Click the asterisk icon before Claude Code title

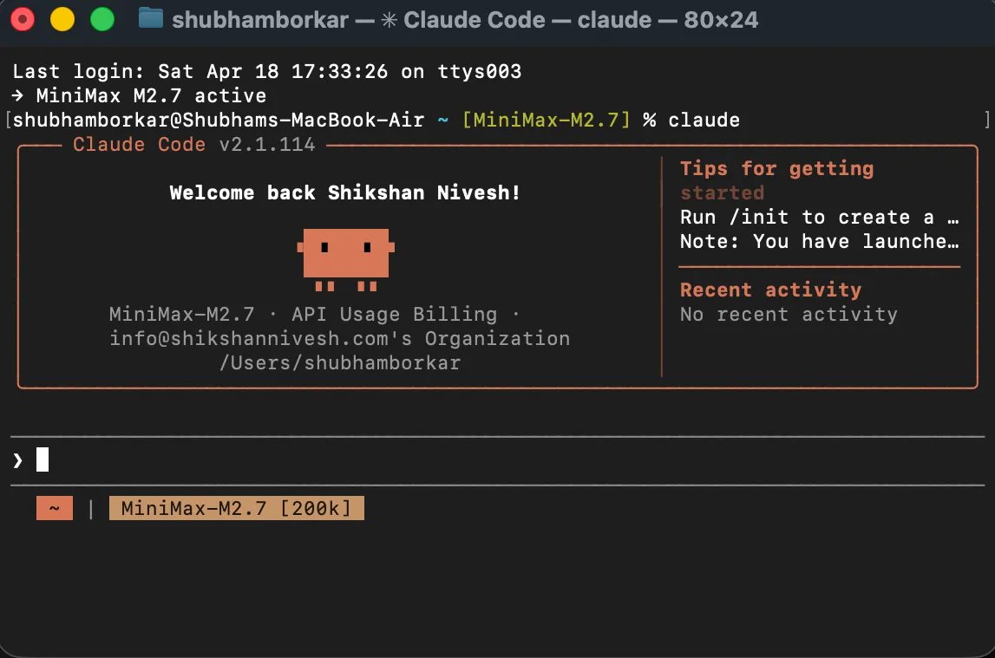click(x=389, y=20)
